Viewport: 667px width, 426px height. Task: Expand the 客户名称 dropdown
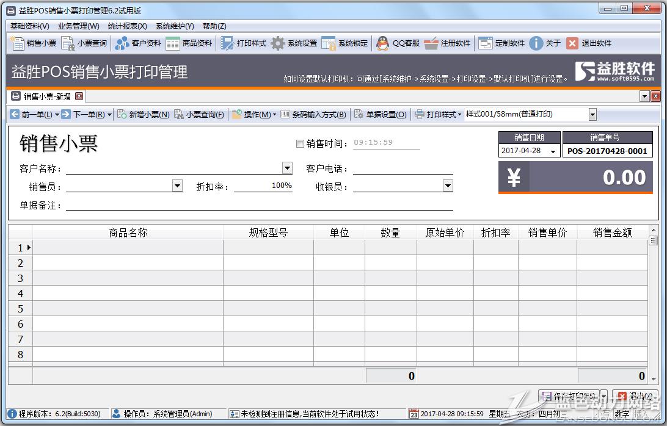(287, 168)
